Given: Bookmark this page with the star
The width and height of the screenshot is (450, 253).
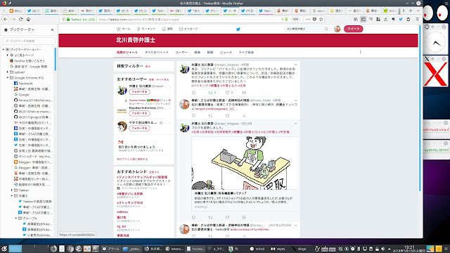Looking at the screenshot, I should (x=321, y=19).
